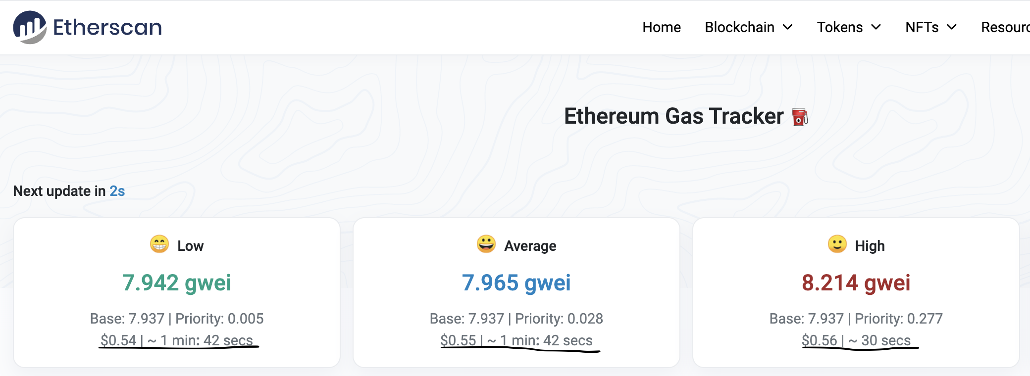Click the underlined $0.54 cost link on Low card
This screenshot has width=1030, height=376.
pos(117,340)
